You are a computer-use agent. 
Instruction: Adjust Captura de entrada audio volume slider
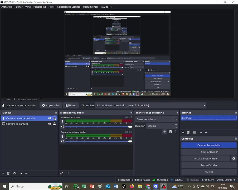click(x=98, y=141)
